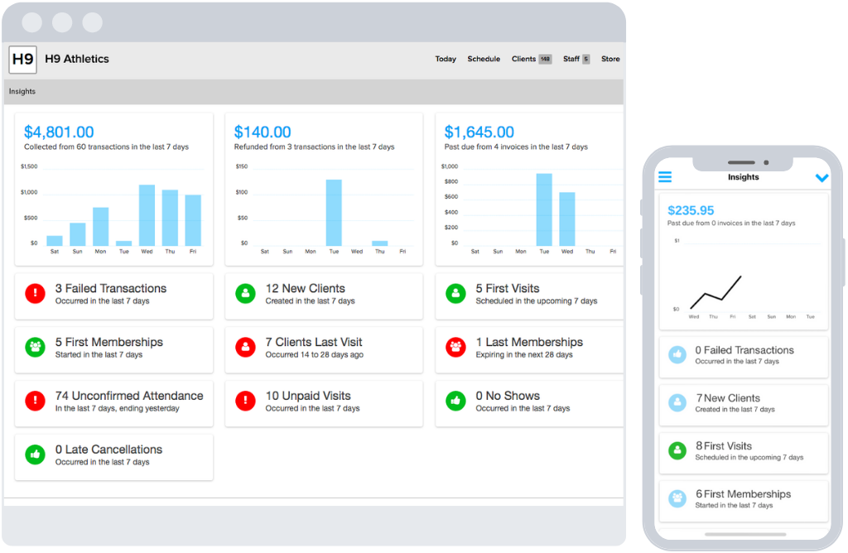
Task: Click 'Past due from 4 invoices' caption
Action: pos(516,147)
